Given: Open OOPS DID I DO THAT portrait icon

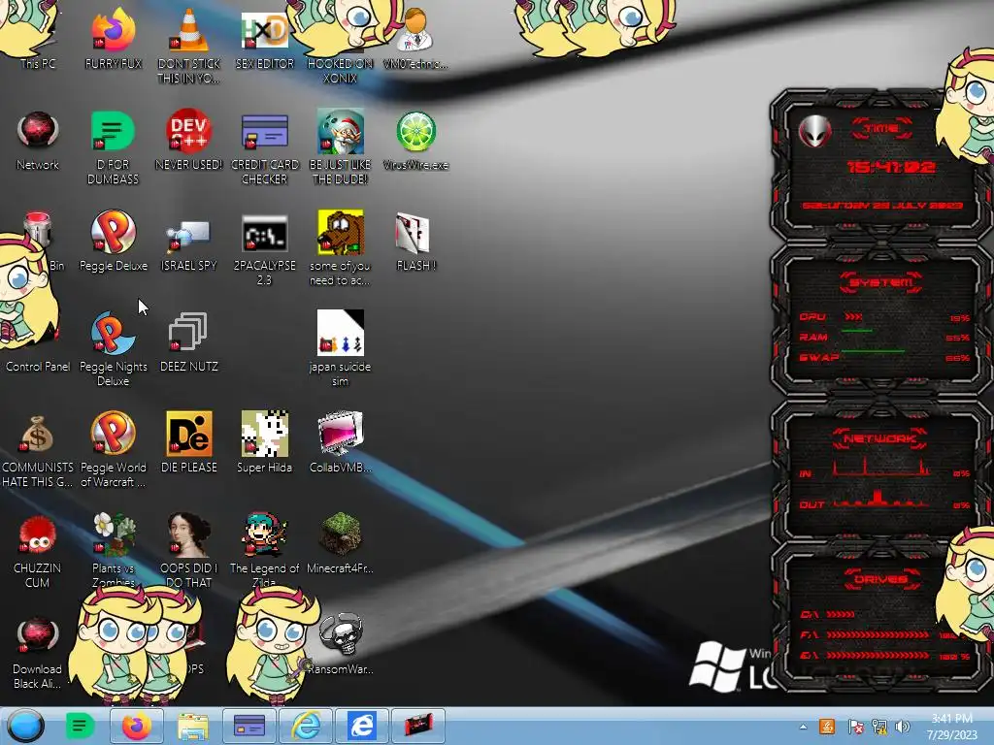Looking at the screenshot, I should pyautogui.click(x=189, y=550).
